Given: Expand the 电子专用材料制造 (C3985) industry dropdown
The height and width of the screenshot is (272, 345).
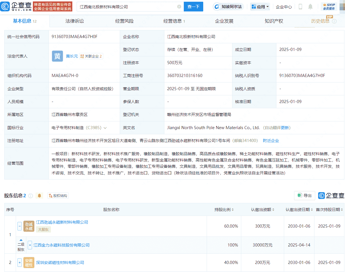Looking at the screenshot, I should (105, 128).
